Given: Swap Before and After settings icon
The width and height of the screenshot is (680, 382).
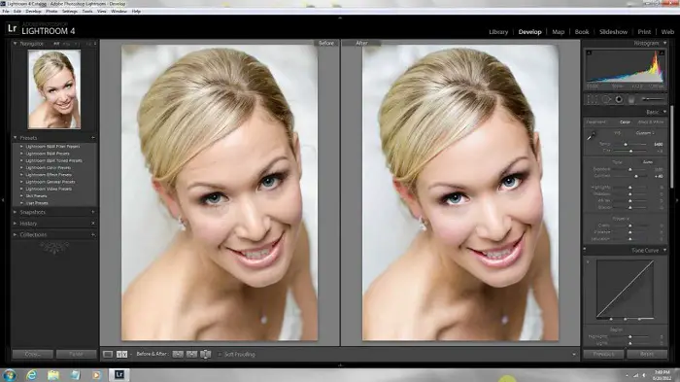Looking at the screenshot, I should click(206, 354).
